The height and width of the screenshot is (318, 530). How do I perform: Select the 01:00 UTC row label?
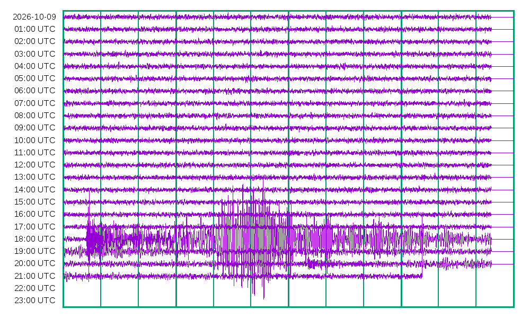pos(35,29)
